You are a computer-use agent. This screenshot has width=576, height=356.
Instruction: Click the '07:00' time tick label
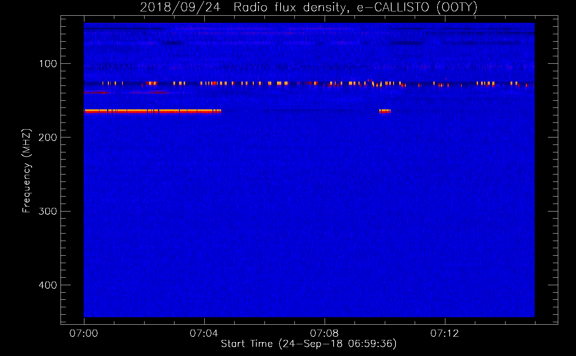coord(84,334)
